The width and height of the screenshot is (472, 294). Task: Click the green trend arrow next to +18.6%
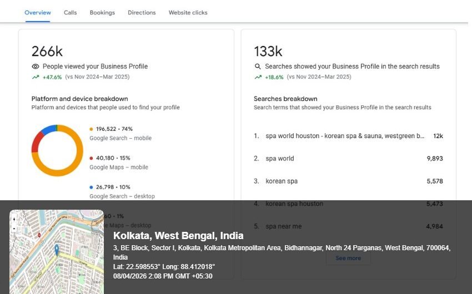click(258, 77)
